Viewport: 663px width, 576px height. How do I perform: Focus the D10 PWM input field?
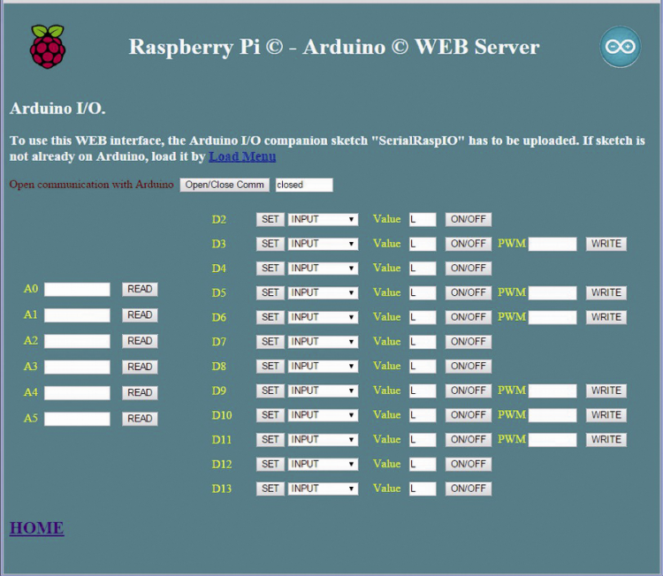552,415
